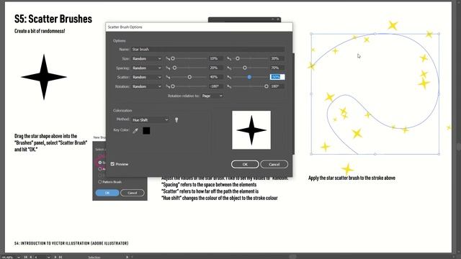Go to last artboard in status bar
Image resolution: width=461 pixels, height=259 pixels.
tap(61, 257)
